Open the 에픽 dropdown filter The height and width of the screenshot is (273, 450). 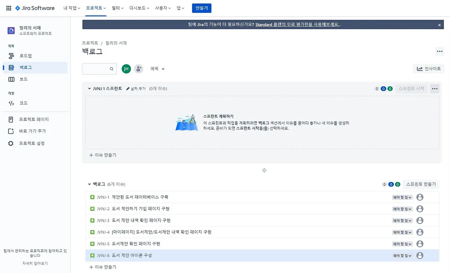click(157, 69)
